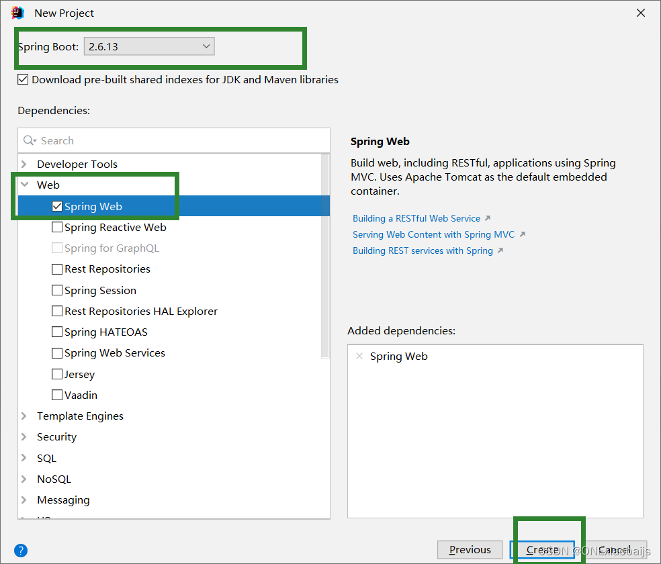Select the Security row label
661x564 pixels.
tap(57, 437)
